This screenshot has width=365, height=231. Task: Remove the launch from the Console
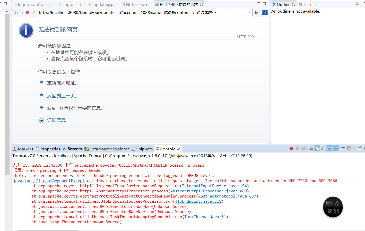[297, 148]
